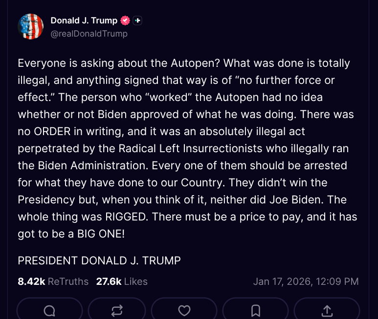This screenshot has width=378, height=319.
Task: Click the word ORDER in the post
Action: [x=51, y=131]
